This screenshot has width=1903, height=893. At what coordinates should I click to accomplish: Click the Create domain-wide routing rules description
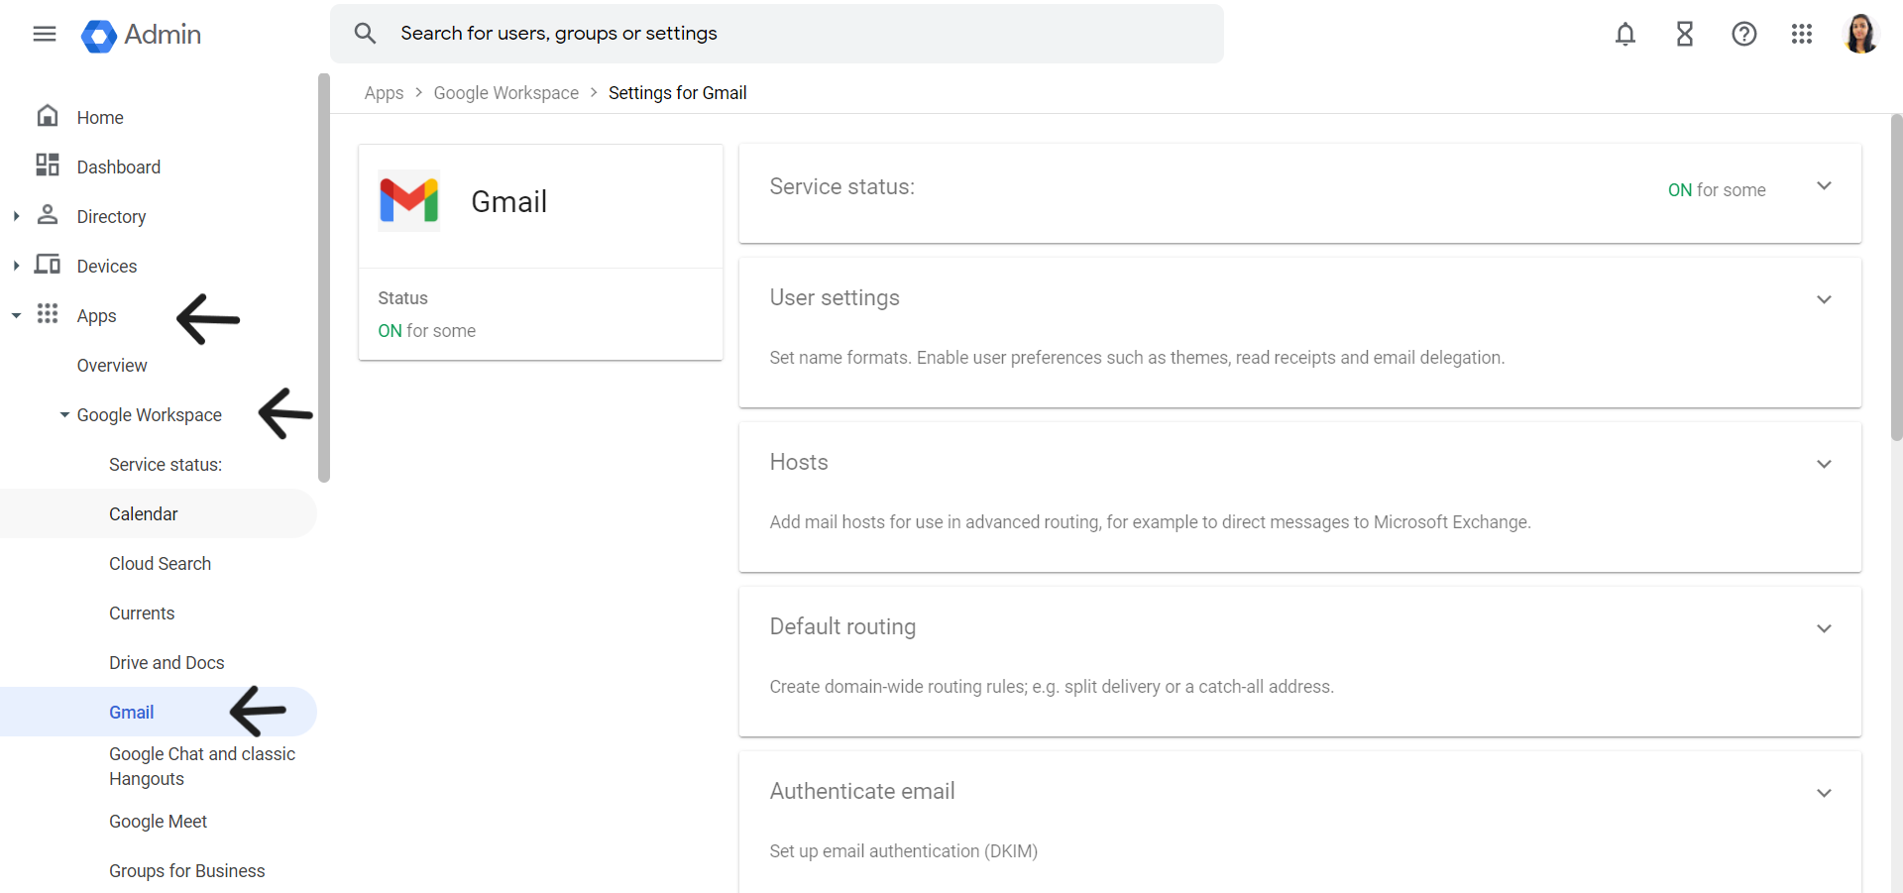click(1052, 687)
